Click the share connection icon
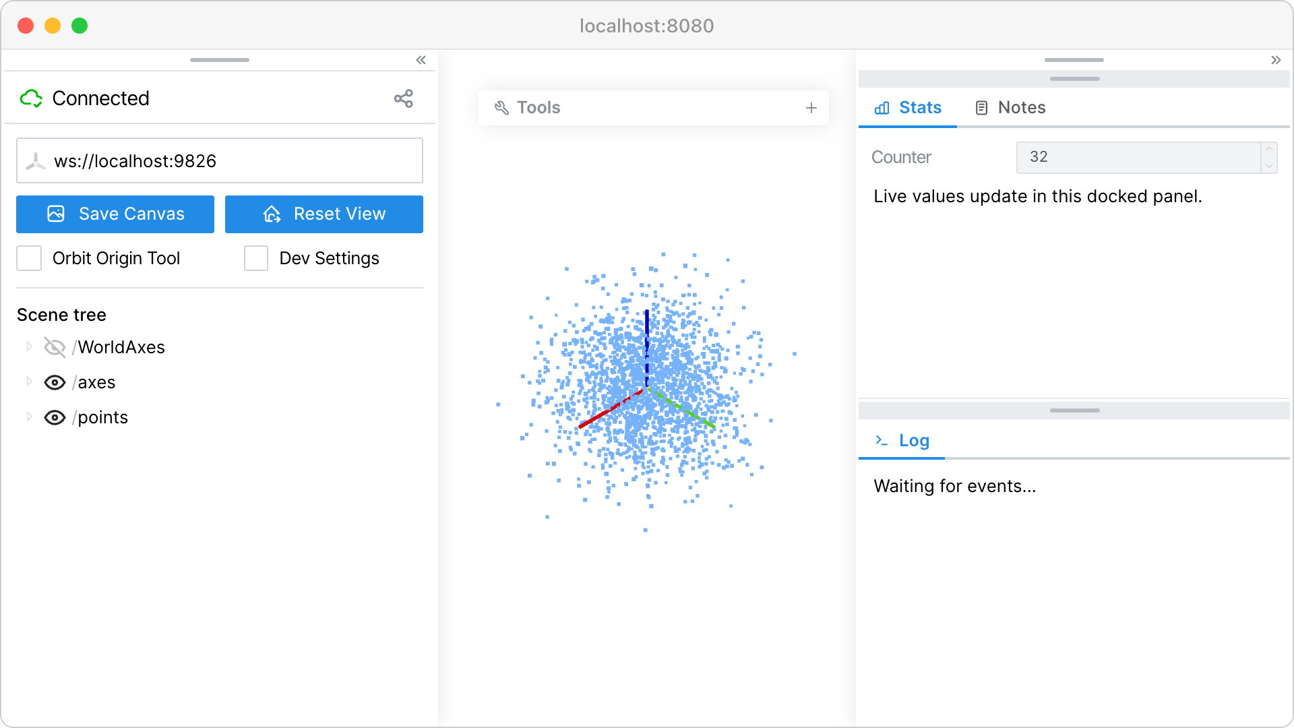1294x728 pixels. coord(404,98)
